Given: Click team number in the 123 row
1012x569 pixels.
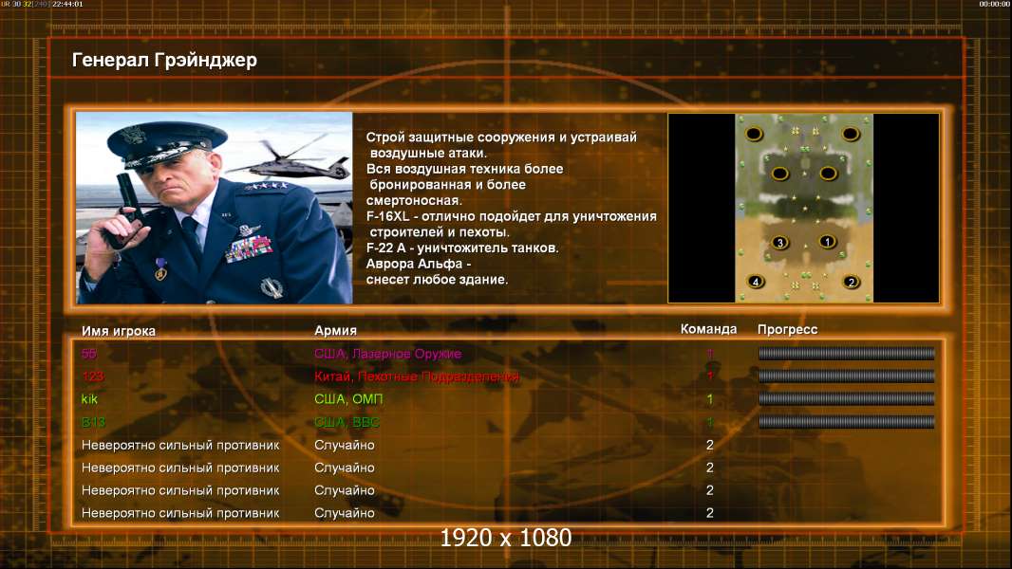Looking at the screenshot, I should (710, 376).
